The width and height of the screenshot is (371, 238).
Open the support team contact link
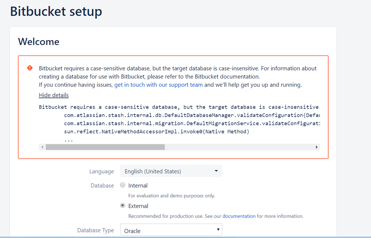tap(158, 85)
